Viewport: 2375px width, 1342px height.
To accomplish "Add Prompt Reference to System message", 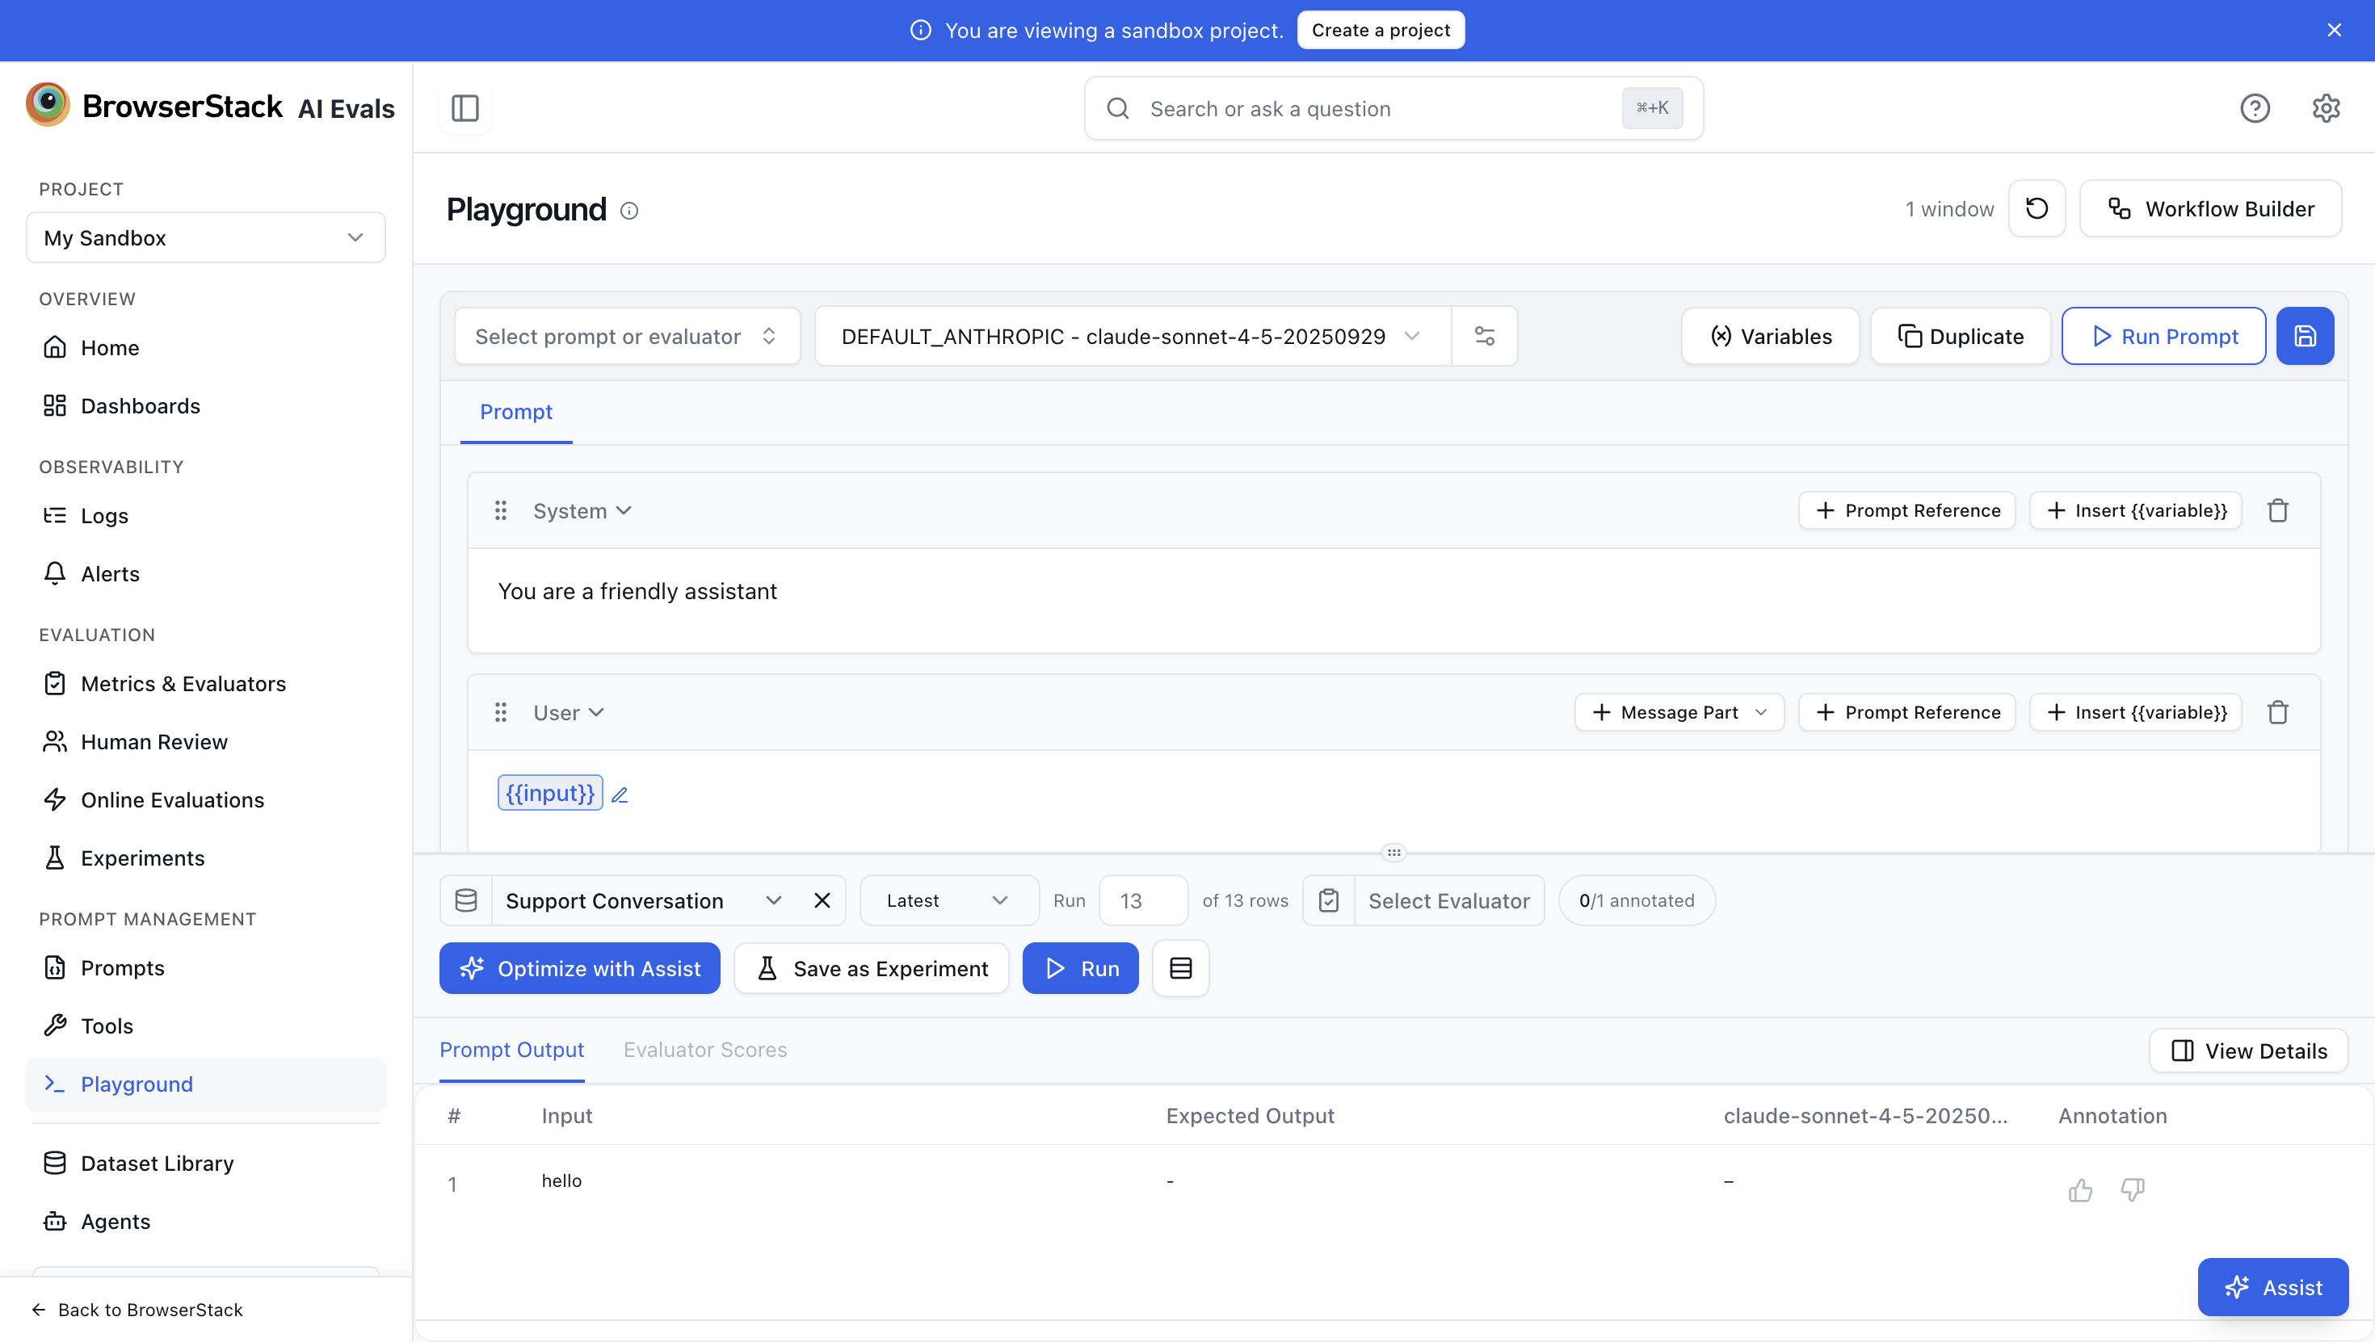I will point(1906,510).
